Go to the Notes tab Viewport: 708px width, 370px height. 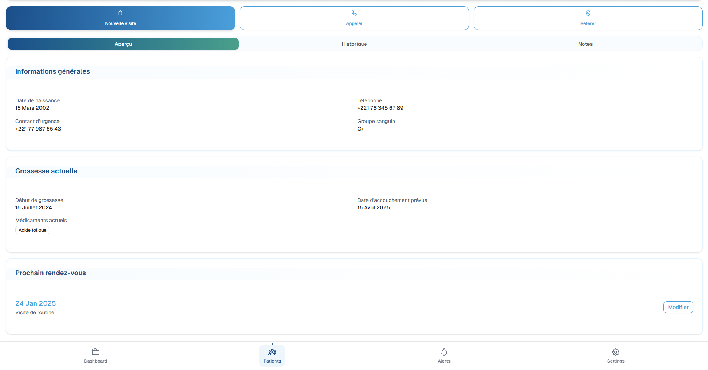(585, 44)
